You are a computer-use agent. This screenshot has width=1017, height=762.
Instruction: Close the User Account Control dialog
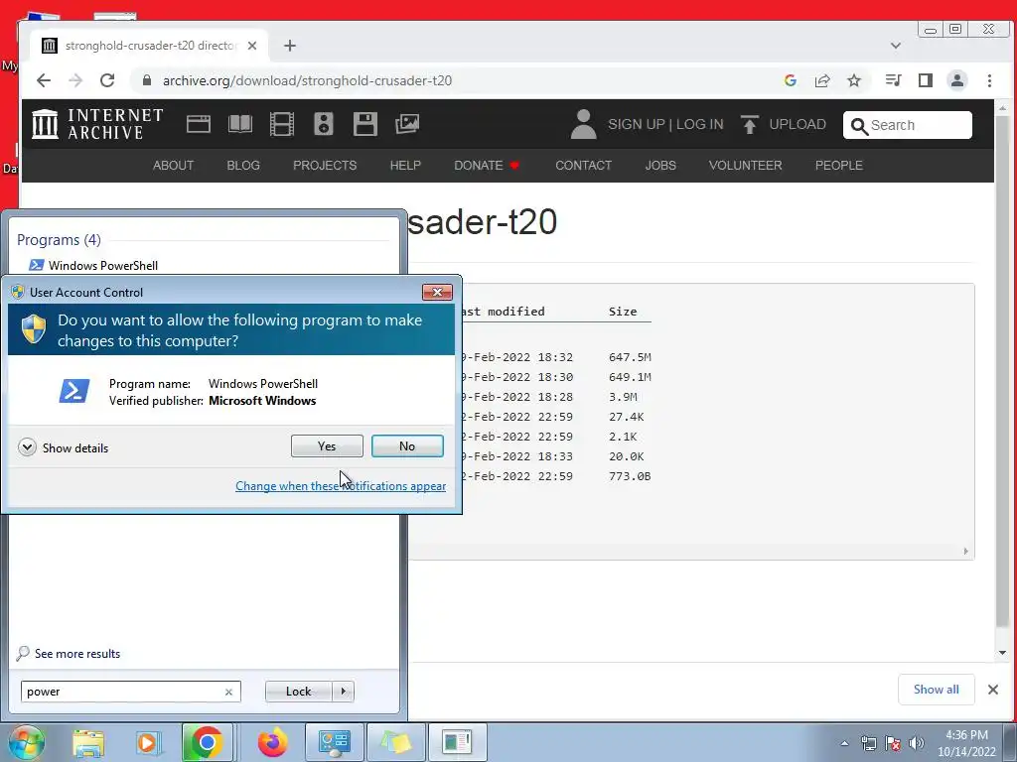tap(437, 293)
